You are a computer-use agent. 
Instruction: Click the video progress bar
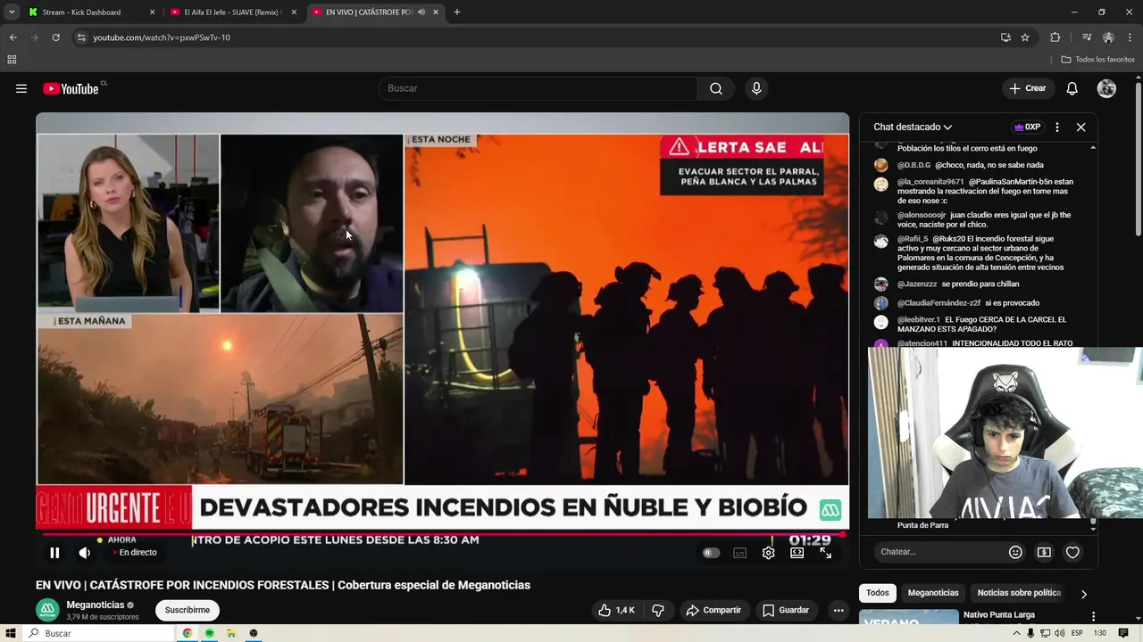point(442,536)
